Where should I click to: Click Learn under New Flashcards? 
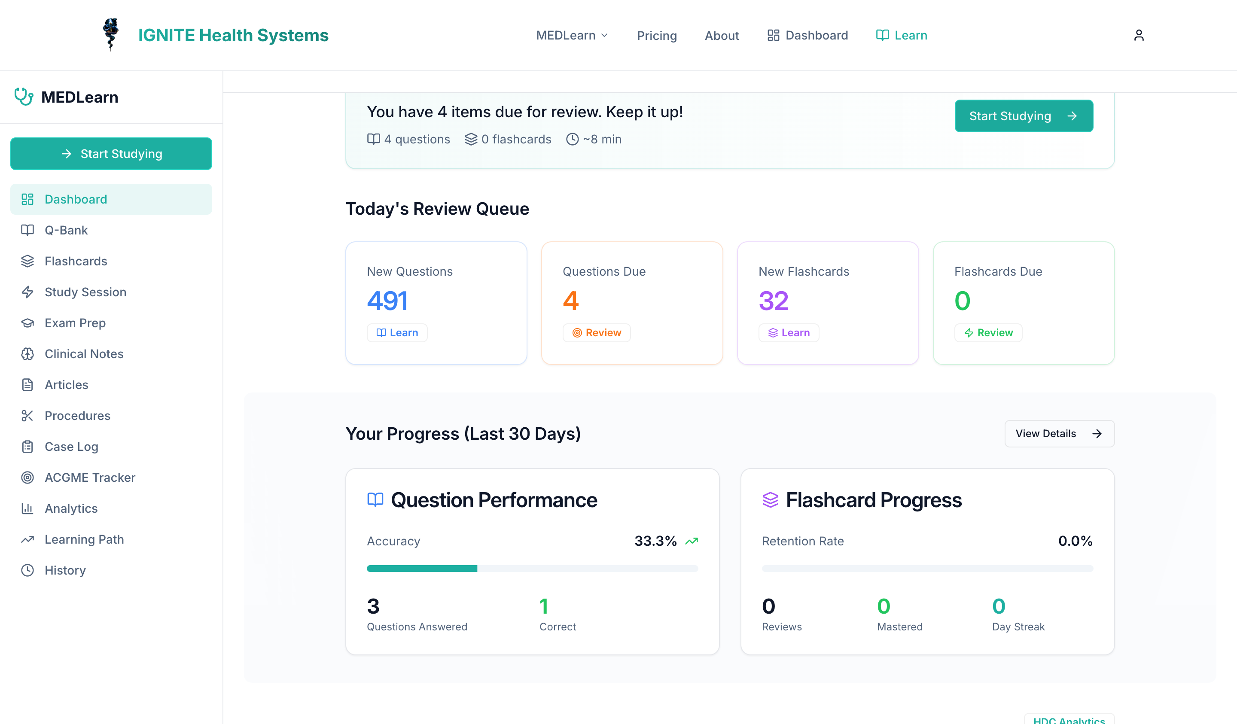pos(789,333)
